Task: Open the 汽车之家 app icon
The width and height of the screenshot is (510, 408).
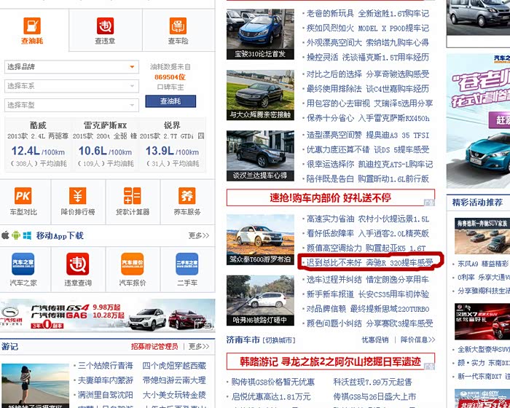Action: click(x=23, y=263)
